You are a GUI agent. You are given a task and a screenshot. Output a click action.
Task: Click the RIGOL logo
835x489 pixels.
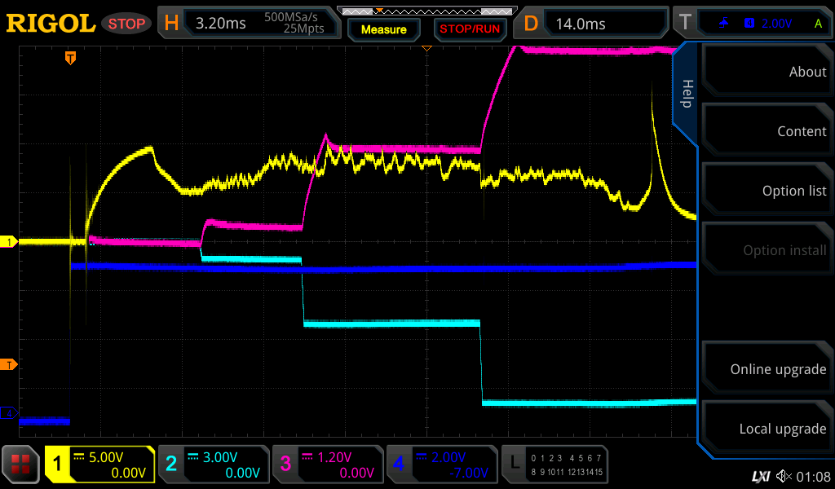[51, 24]
